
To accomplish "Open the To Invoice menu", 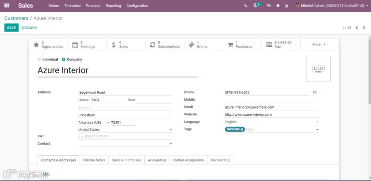I will tap(72, 5).
